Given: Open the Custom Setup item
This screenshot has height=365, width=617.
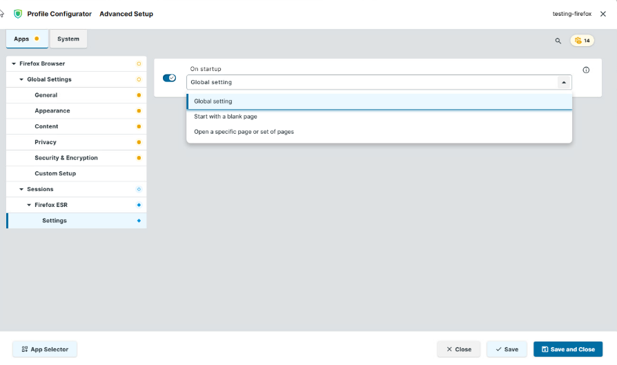Looking at the screenshot, I should (x=77, y=173).
